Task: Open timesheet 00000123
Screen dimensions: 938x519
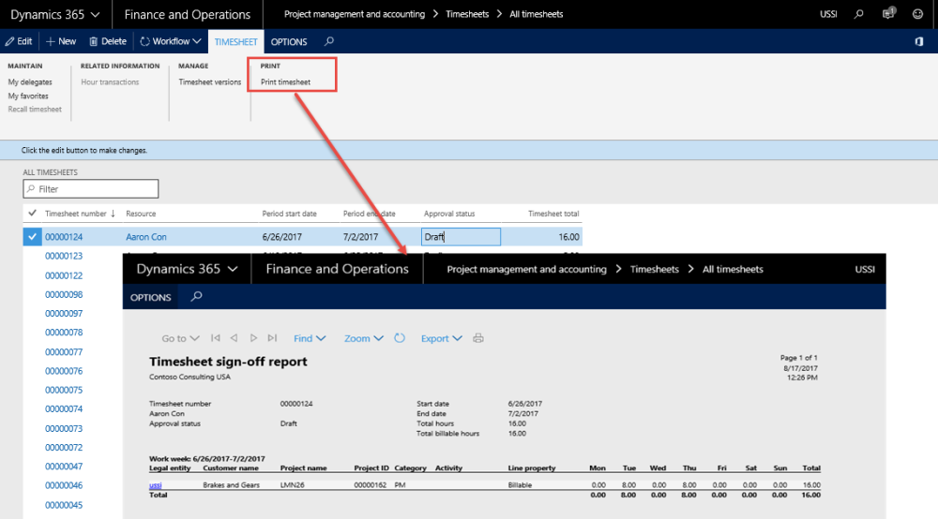Action: pos(64,256)
